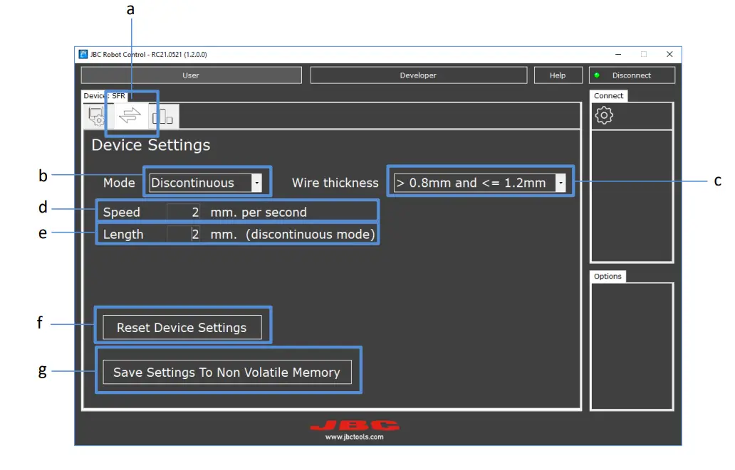Click the Disconnect button
735x470 pixels.
(632, 75)
